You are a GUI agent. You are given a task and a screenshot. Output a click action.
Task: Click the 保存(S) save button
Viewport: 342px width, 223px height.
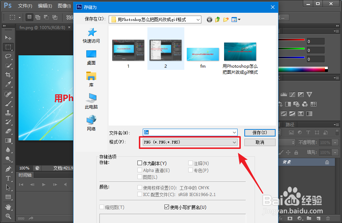coord(260,133)
